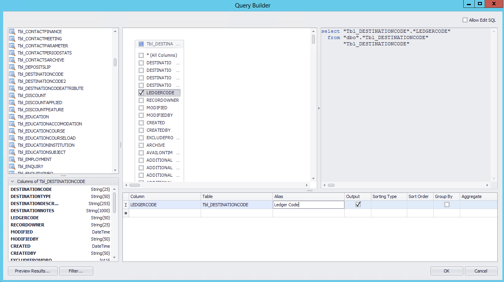Click the Table grid header
The image size is (504, 282).
click(237, 196)
